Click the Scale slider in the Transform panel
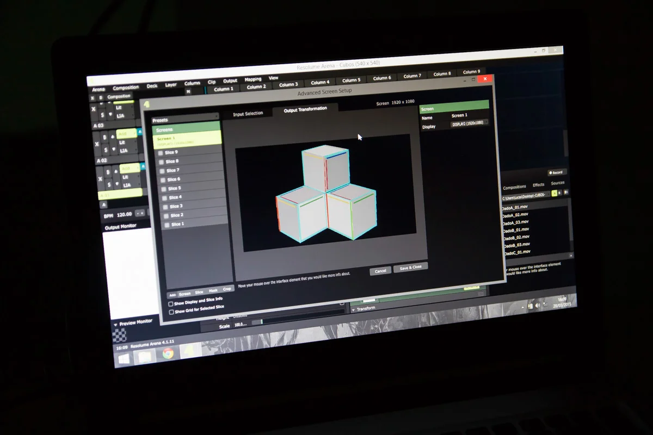 pos(298,317)
